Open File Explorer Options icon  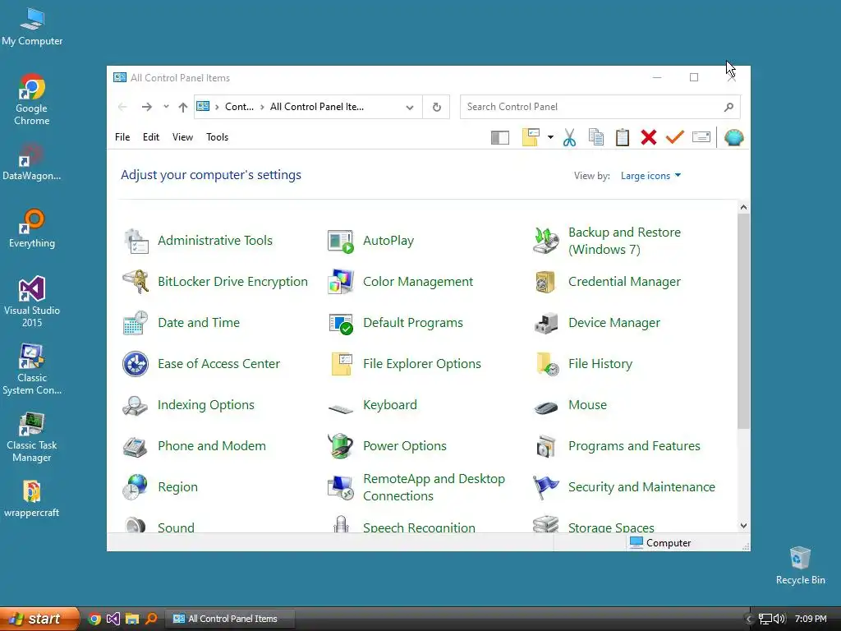point(342,364)
